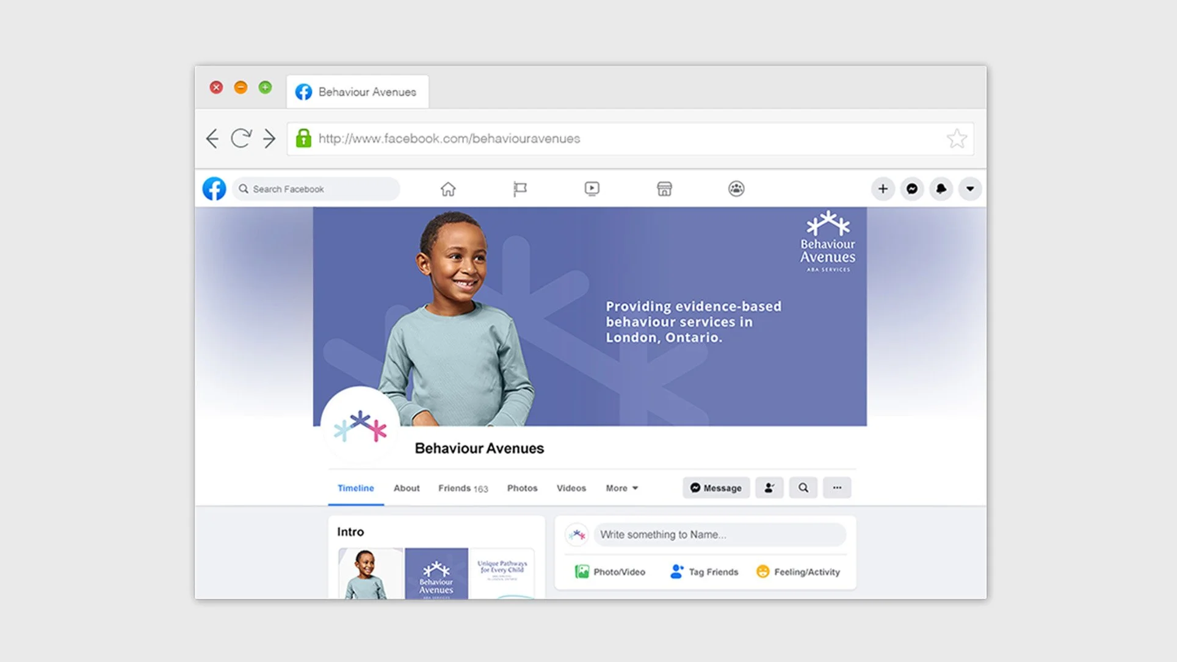This screenshot has height=662, width=1177.
Task: Open the Facebook Home icon
Action: tap(448, 189)
